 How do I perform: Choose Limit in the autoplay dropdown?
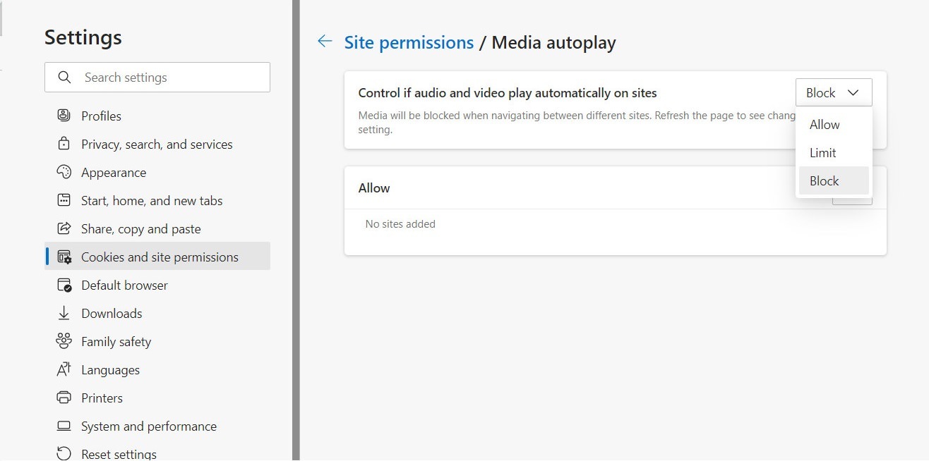(x=823, y=153)
